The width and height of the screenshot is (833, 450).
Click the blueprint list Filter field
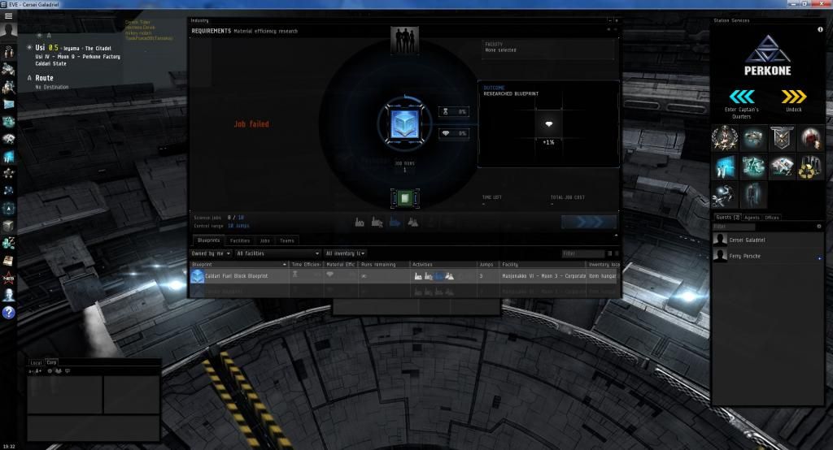pyautogui.click(x=582, y=253)
